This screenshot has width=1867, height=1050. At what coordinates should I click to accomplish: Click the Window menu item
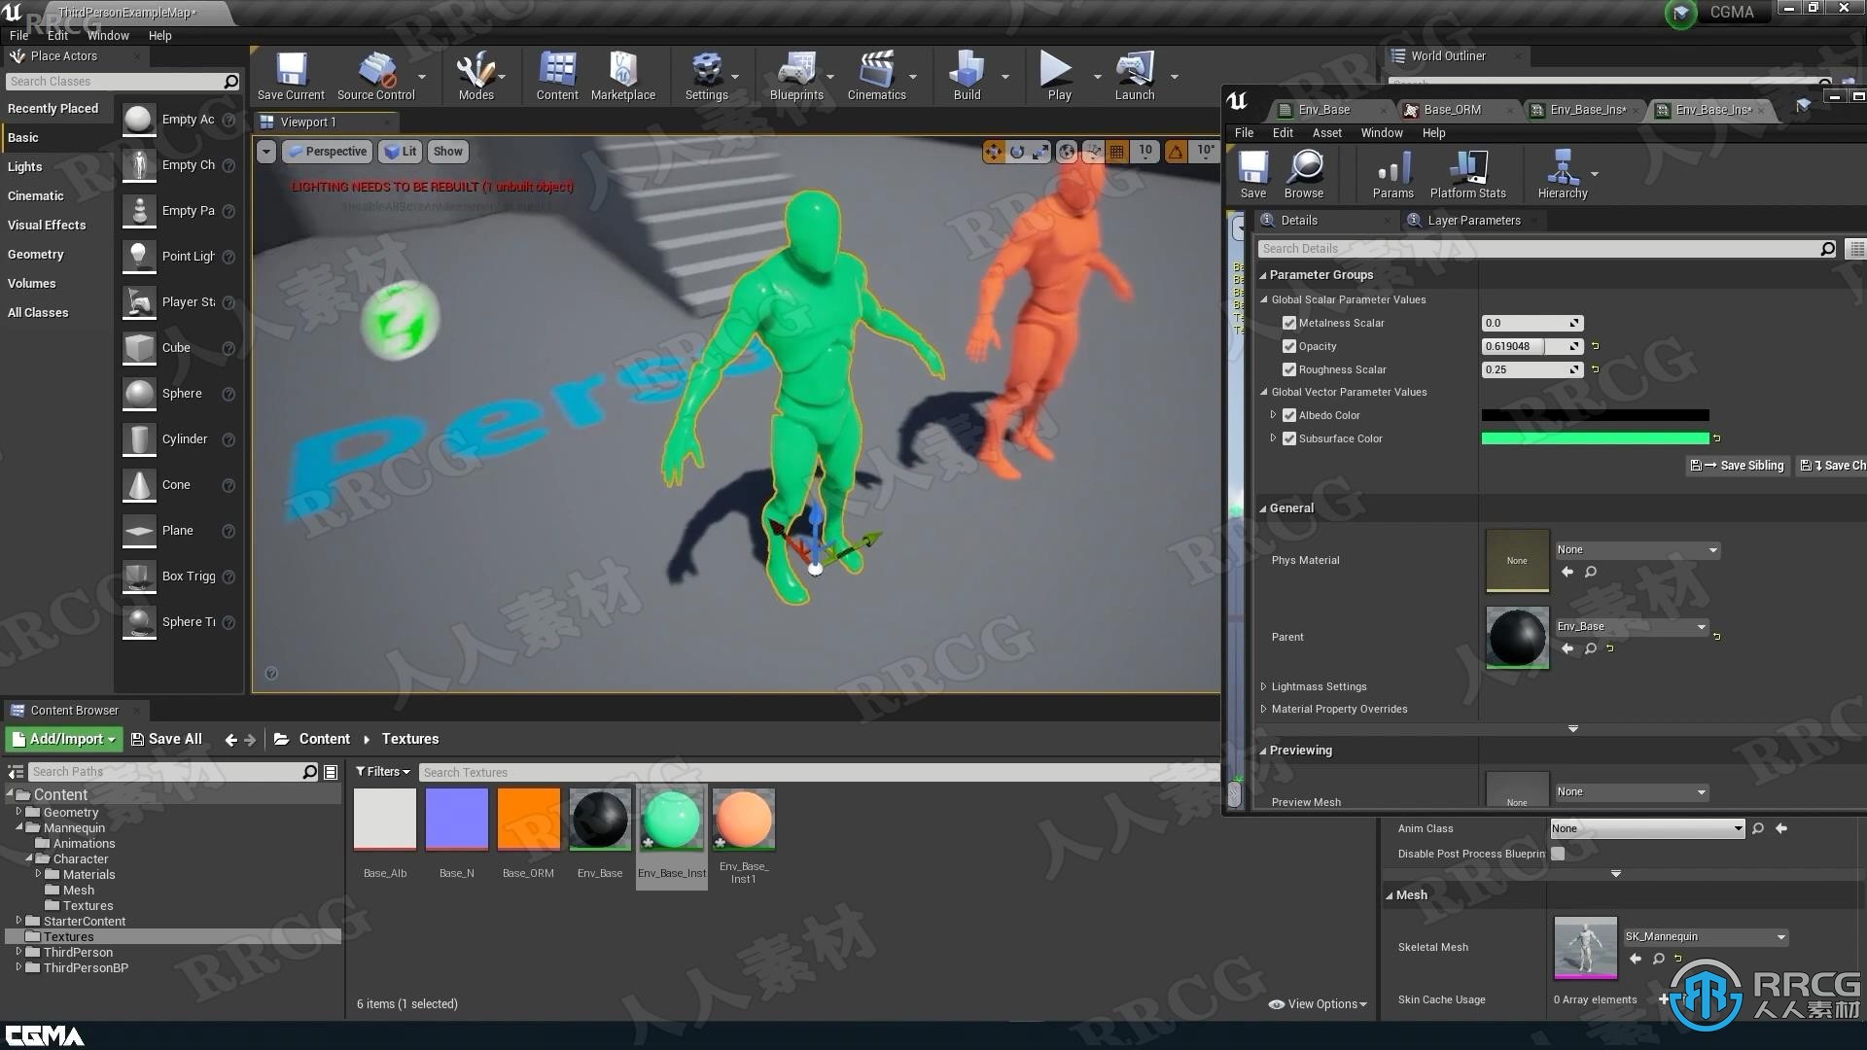pyautogui.click(x=106, y=35)
